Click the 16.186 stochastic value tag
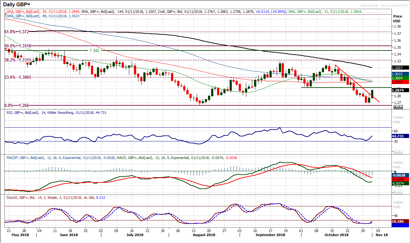410x243 pixels. [400, 221]
